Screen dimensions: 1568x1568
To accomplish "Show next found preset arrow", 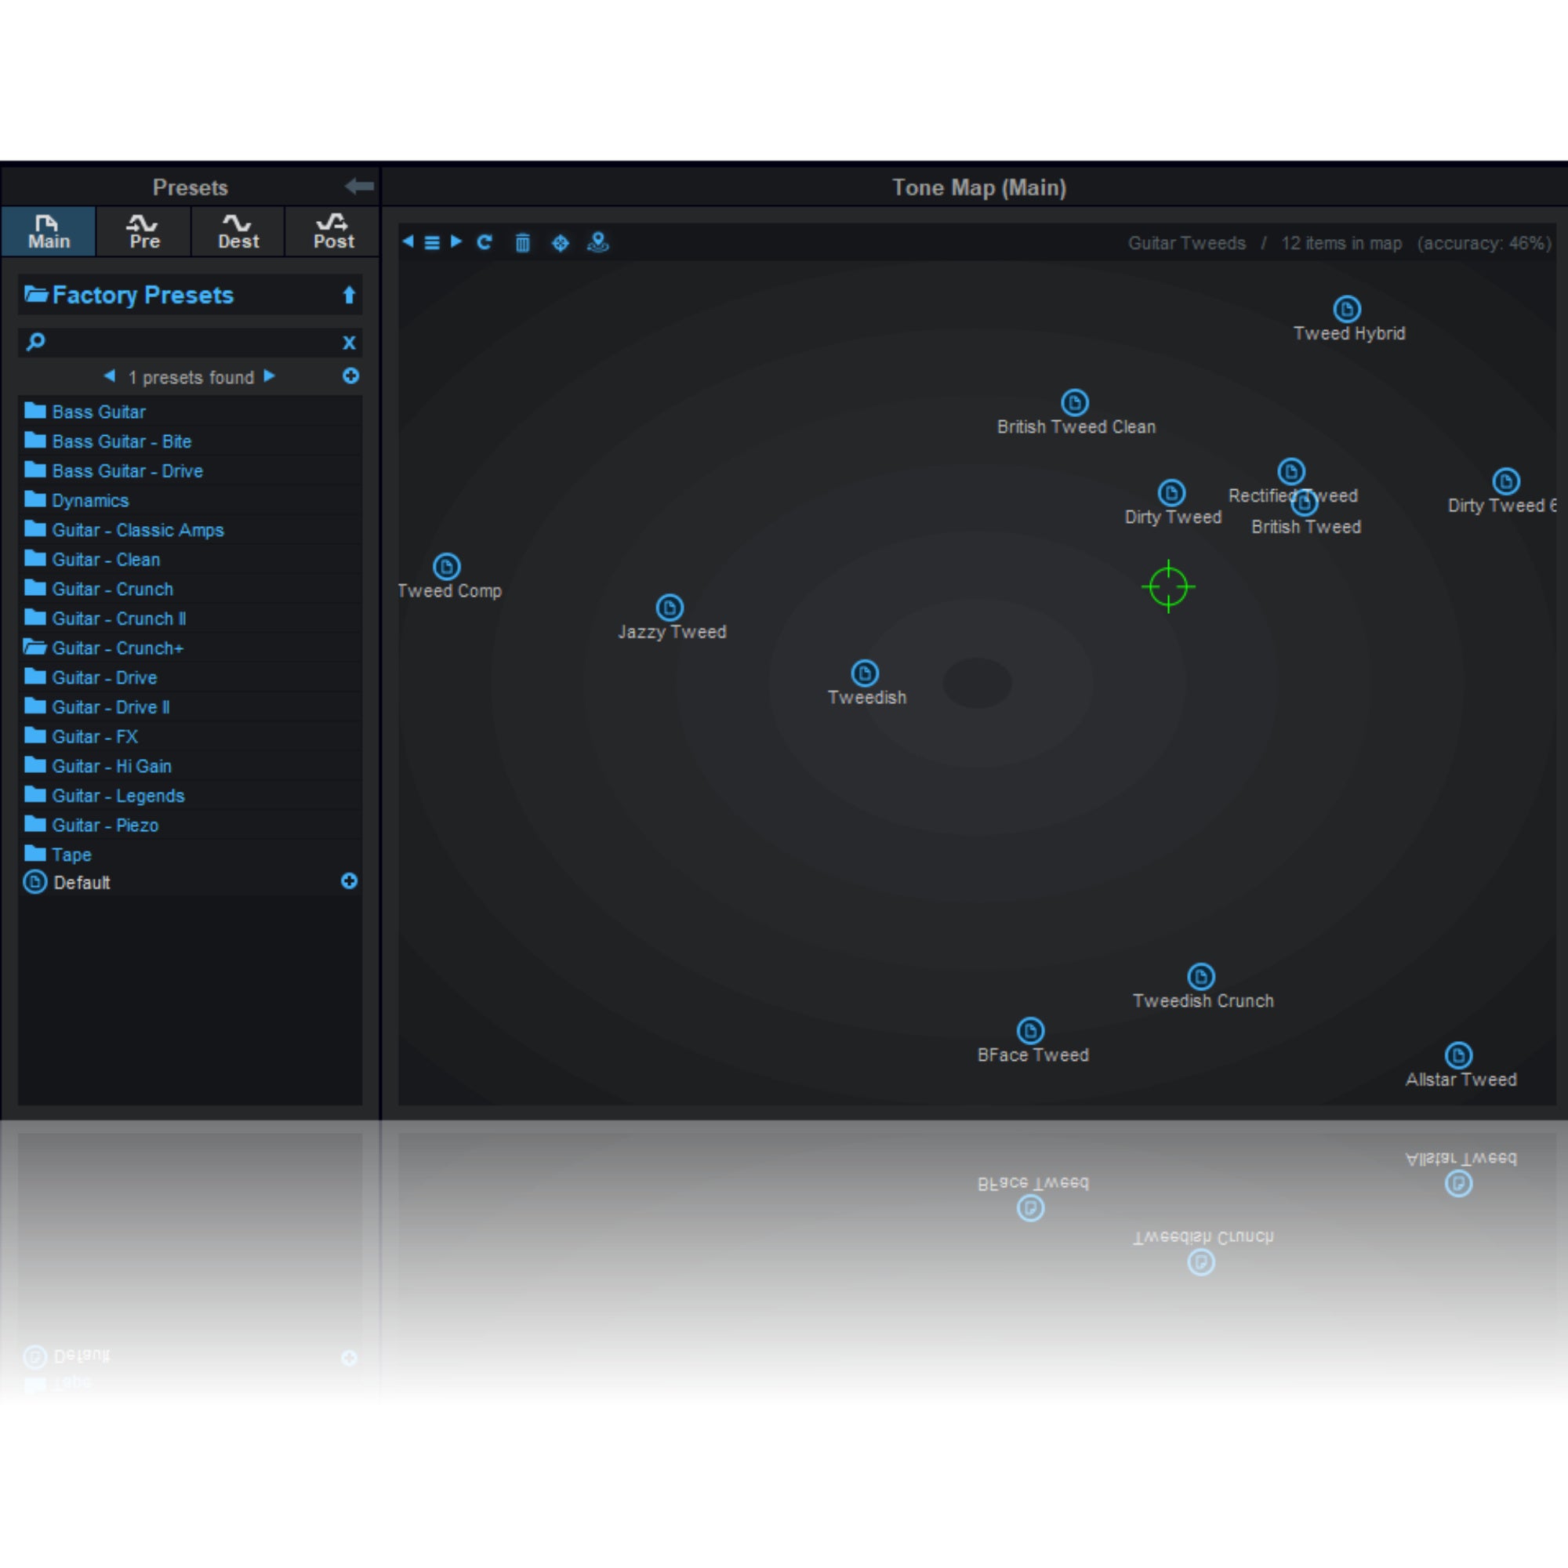I will 270,376.
